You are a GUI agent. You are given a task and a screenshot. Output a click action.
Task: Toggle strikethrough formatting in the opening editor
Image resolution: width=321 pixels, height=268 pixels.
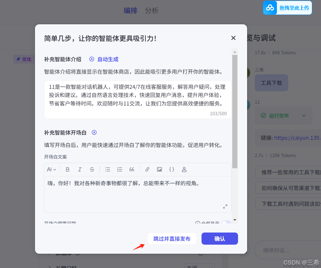pyautogui.click(x=92, y=169)
